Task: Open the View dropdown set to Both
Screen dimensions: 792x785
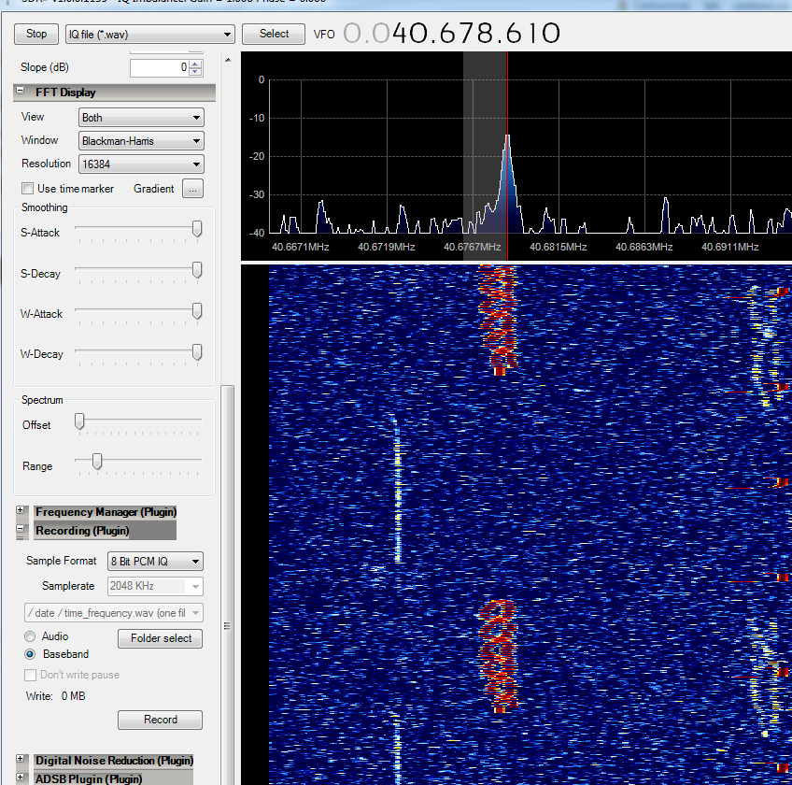Action: tap(141, 117)
